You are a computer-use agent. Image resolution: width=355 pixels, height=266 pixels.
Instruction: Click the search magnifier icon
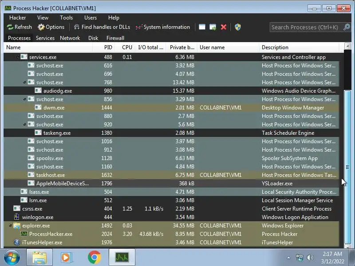coord(347,27)
